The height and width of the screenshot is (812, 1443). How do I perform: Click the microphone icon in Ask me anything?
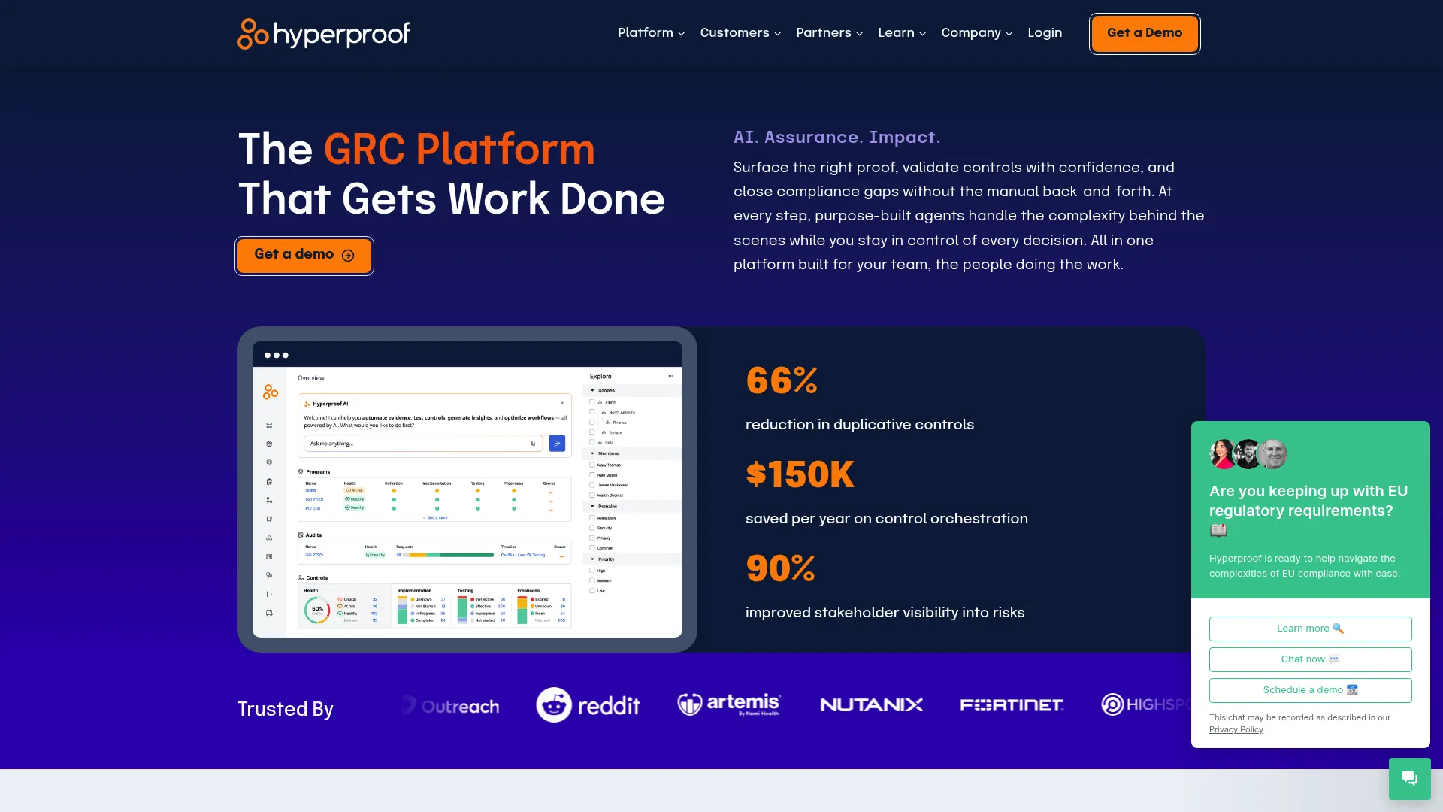(534, 444)
